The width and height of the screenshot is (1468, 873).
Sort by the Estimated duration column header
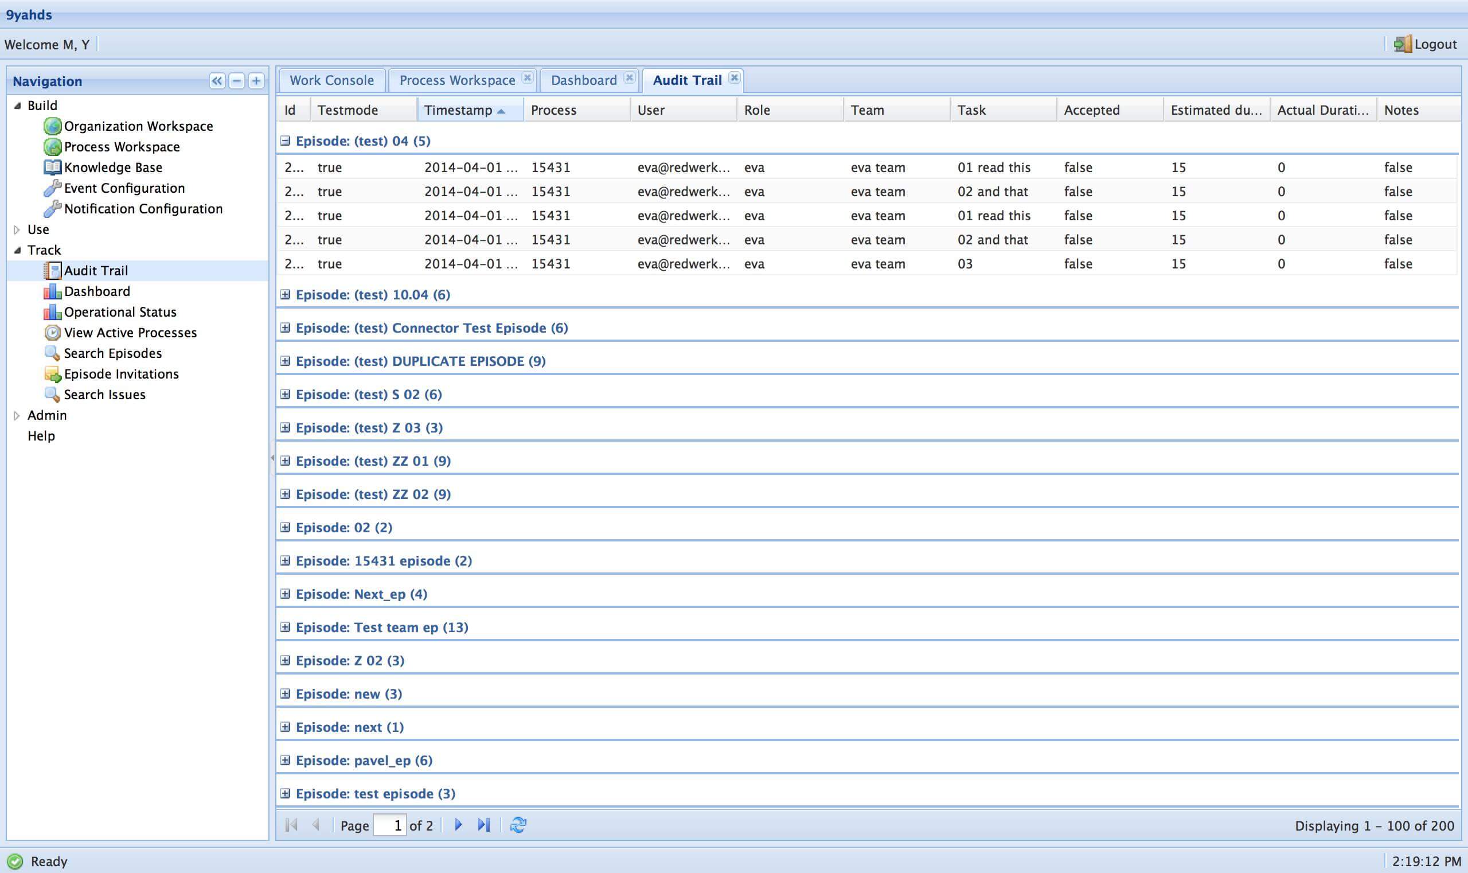point(1216,110)
